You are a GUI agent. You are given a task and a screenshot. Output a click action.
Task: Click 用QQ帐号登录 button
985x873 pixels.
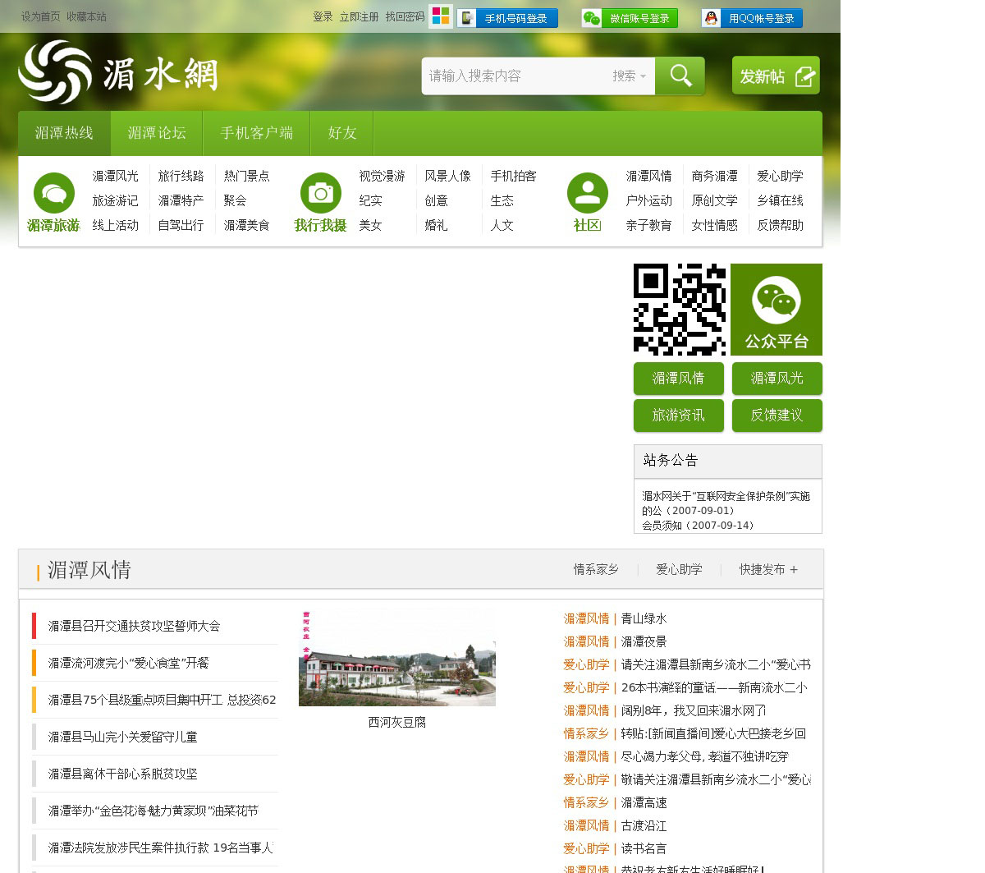coord(752,18)
